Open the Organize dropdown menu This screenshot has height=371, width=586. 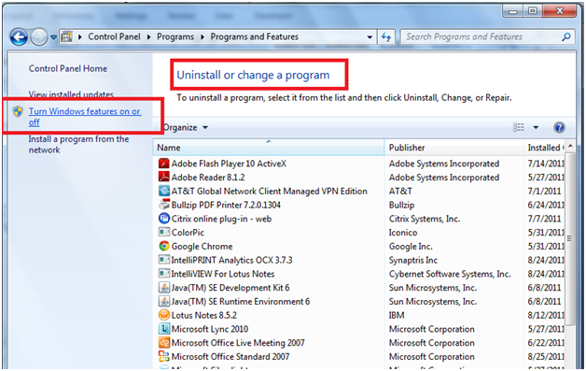(186, 128)
